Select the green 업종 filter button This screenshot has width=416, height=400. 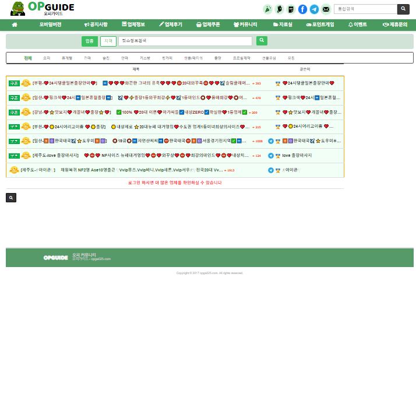90,41
